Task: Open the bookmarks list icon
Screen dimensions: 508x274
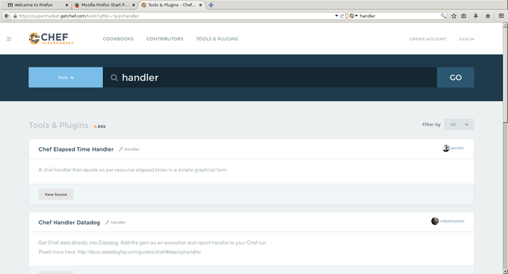Action: coord(464,16)
